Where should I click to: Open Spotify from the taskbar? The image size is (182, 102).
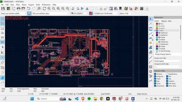[x=89, y=99]
